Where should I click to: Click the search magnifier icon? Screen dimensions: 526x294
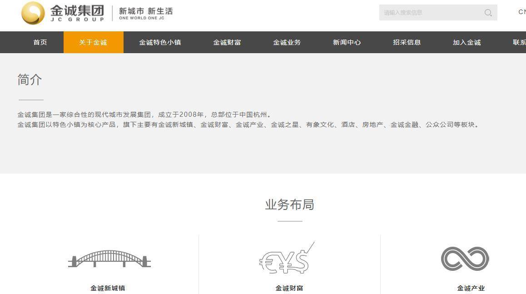(x=488, y=13)
